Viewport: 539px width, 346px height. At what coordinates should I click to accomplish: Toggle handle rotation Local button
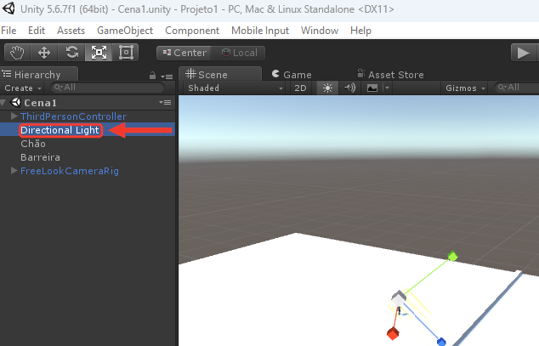coord(238,53)
